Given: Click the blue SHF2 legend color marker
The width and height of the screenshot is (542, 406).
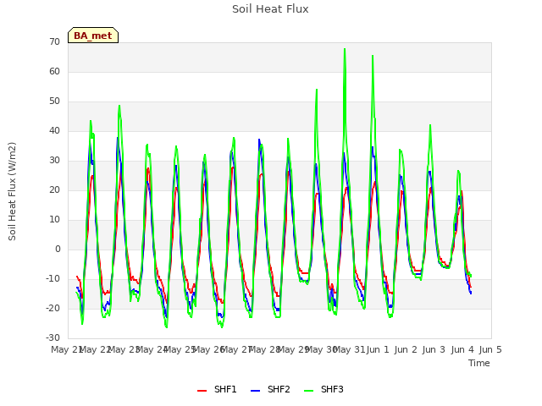Looking at the screenshot, I should click(255, 391).
